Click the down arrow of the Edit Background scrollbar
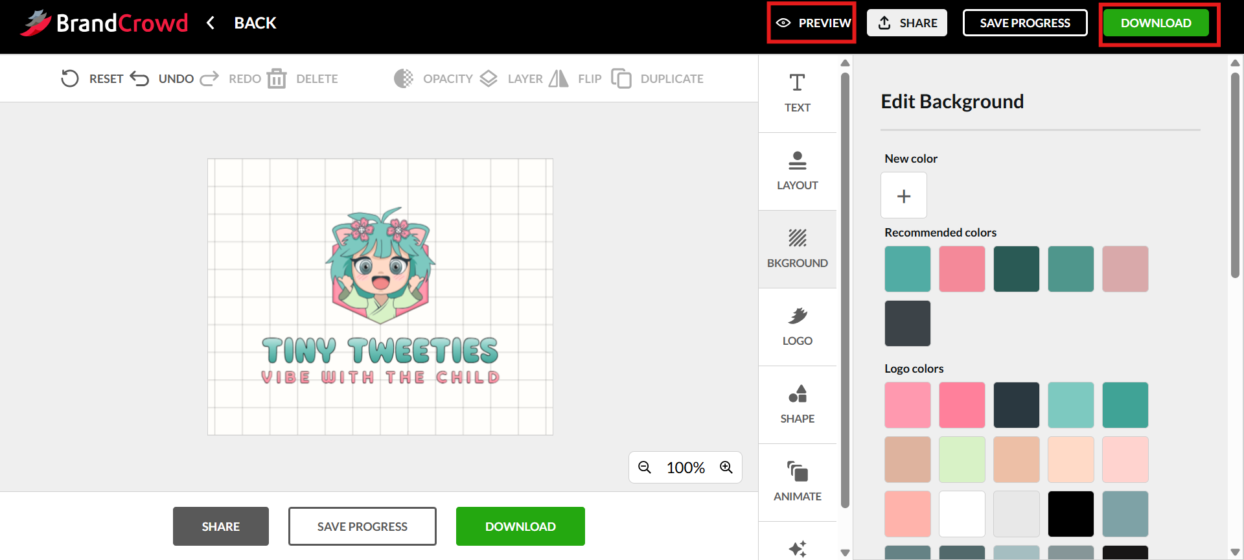1244x560 pixels. 1235,553
